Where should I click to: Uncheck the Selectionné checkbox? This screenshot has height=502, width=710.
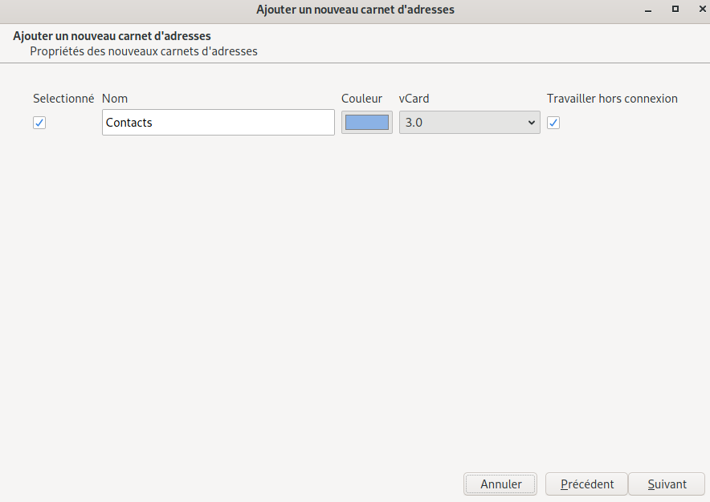[x=39, y=123]
